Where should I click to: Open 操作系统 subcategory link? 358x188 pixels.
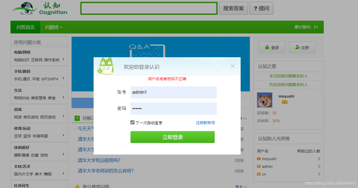click(52, 60)
